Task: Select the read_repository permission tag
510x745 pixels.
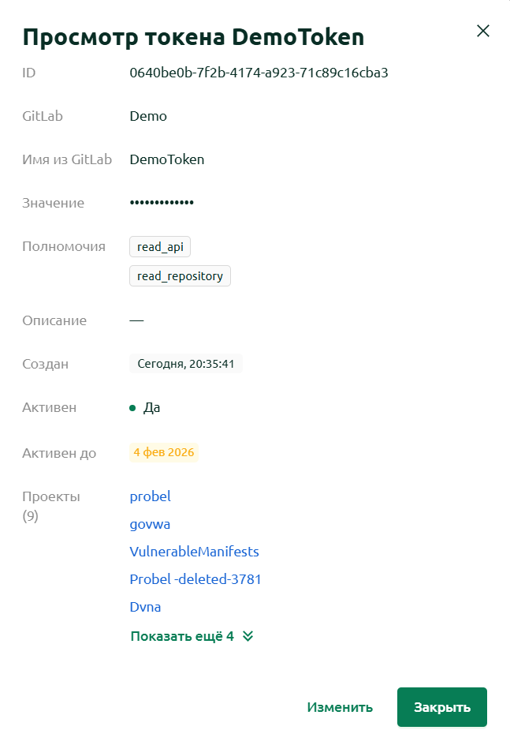Action: [180, 275]
